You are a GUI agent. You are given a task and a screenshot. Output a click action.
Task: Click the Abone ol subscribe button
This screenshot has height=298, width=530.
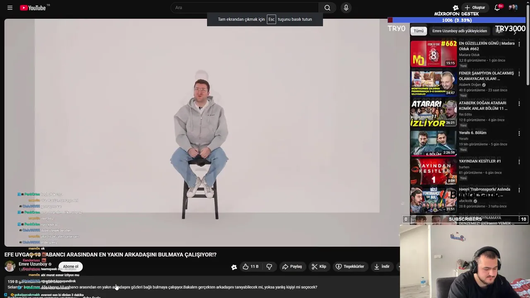click(70, 267)
